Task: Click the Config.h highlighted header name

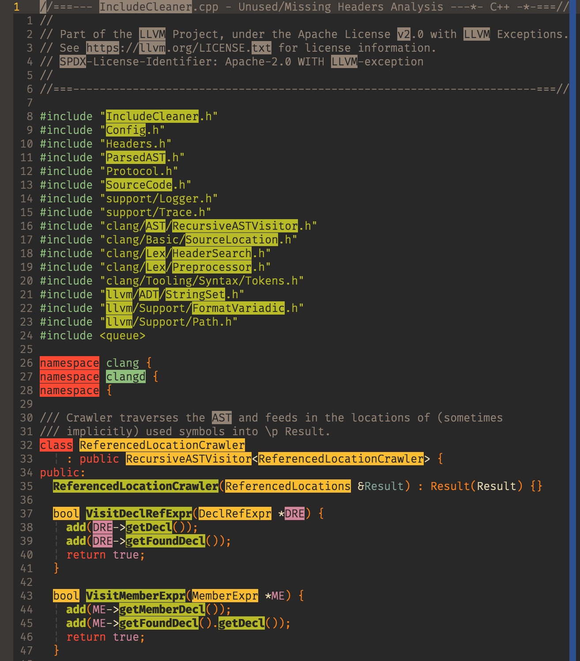Action: pos(125,130)
